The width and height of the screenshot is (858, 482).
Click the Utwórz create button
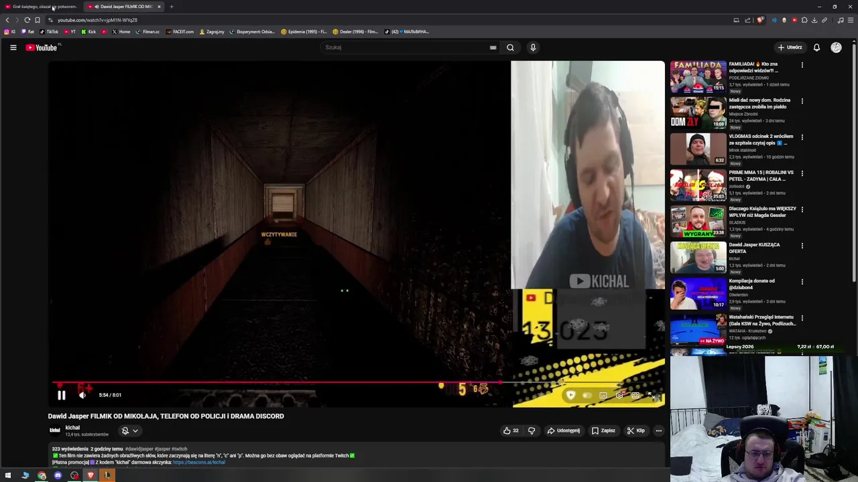790,48
